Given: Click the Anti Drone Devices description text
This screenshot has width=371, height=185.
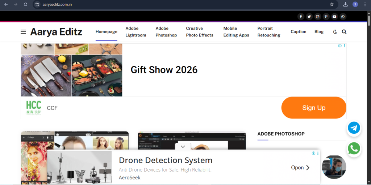Looking at the screenshot, I should [x=165, y=170].
